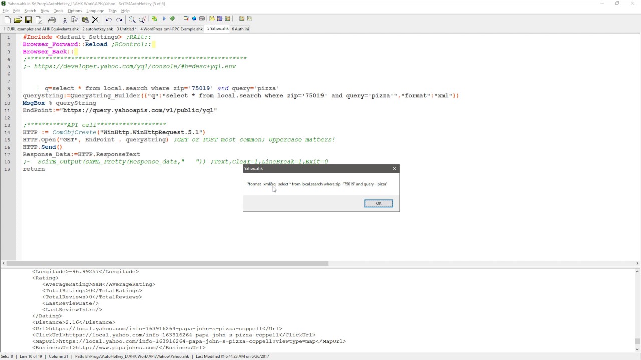This screenshot has width=641, height=360.
Task: Open the Tabs menu
Action: [x=112, y=11]
